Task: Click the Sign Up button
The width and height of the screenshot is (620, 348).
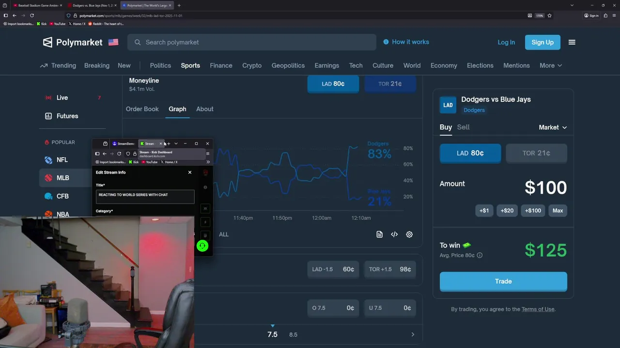Action: pos(542,42)
